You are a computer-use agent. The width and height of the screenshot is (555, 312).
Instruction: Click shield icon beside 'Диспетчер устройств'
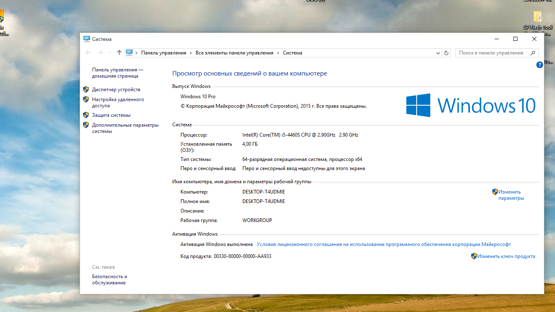click(x=86, y=89)
